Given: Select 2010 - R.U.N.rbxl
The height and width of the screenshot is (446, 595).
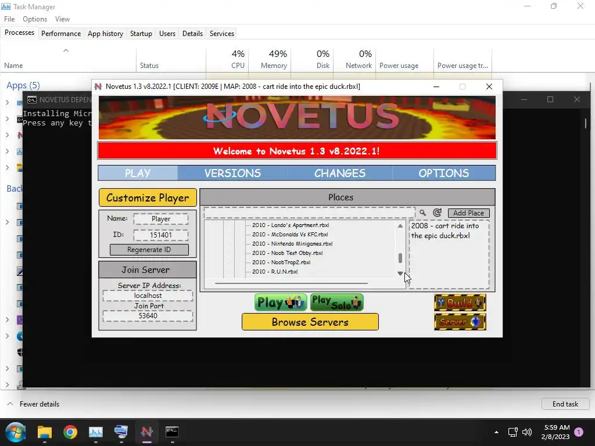Looking at the screenshot, I should click(x=275, y=272).
